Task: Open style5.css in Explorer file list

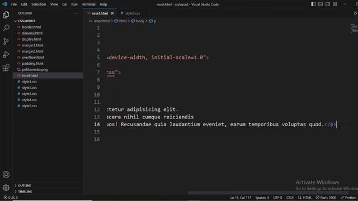Action: (x=29, y=106)
